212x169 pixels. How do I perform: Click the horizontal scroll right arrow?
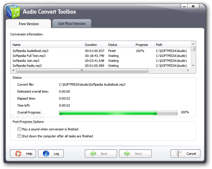pyautogui.click(x=188, y=70)
